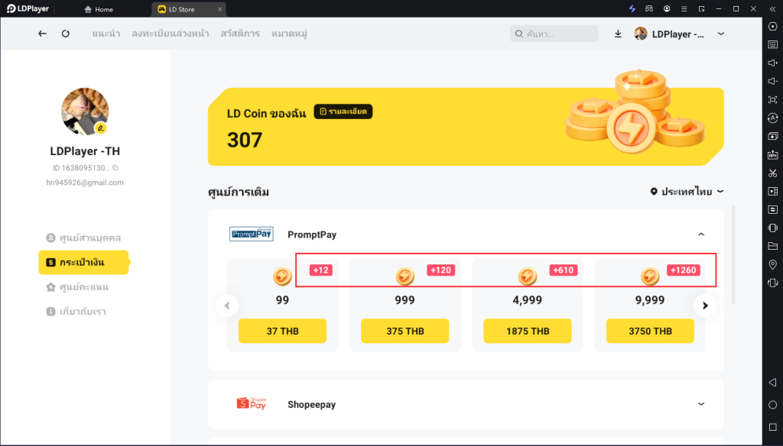
Task: Open the ลงทะเบียนล่วงหน้า tab
Action: (171, 34)
